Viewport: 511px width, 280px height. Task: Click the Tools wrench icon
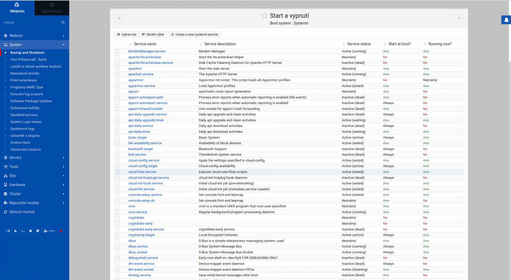[5, 167]
